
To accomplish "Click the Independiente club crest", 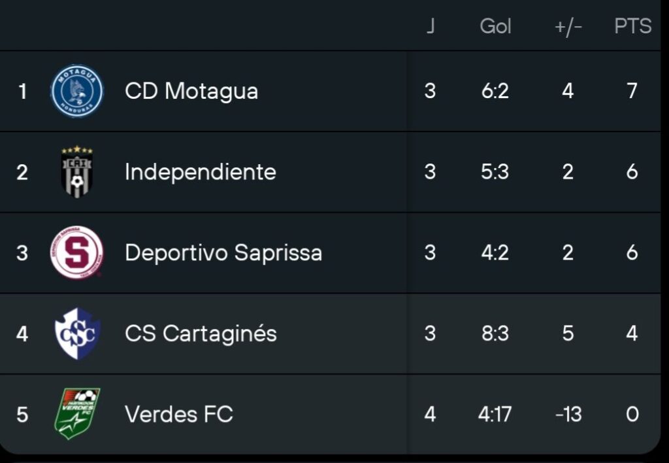I will pos(77,172).
